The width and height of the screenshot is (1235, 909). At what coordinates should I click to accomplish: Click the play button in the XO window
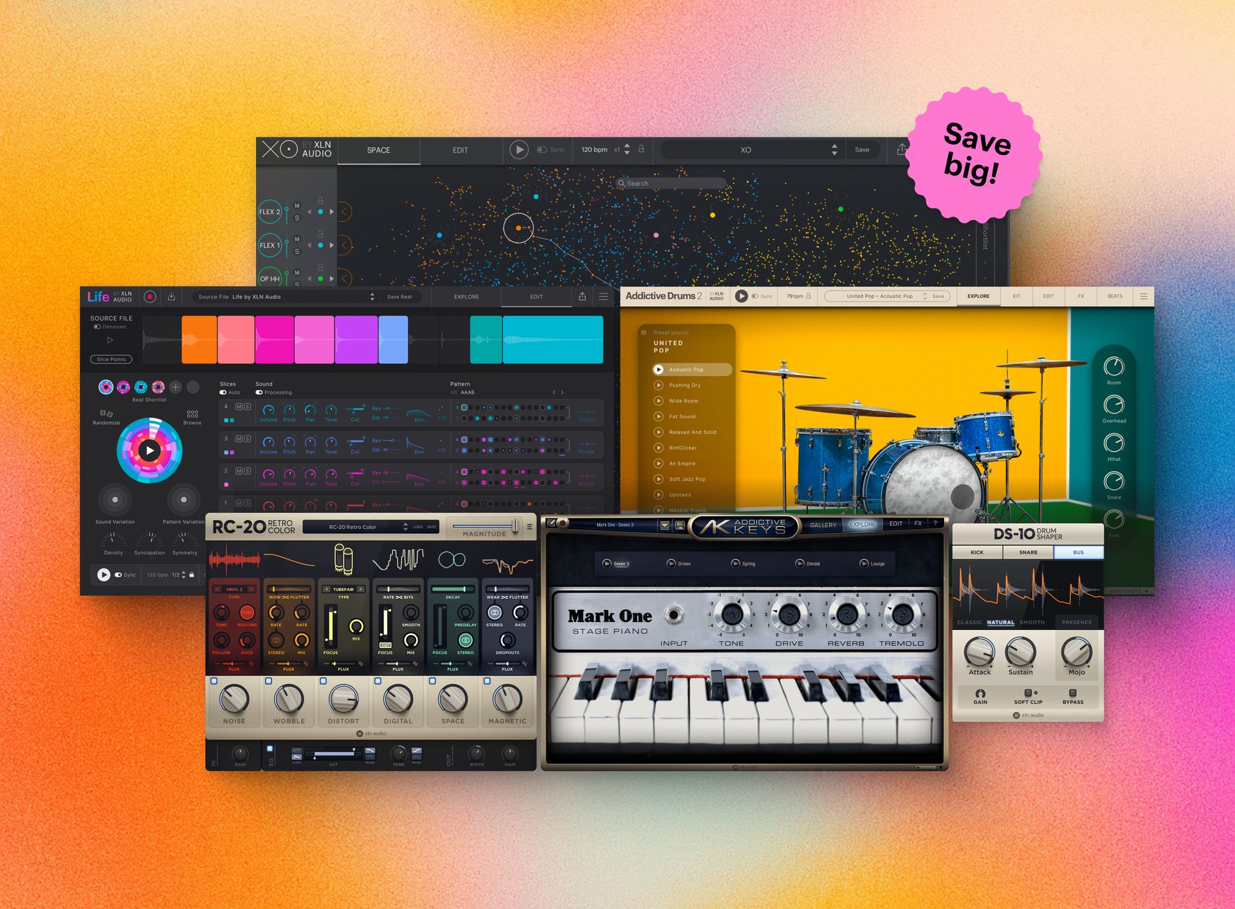(518, 150)
